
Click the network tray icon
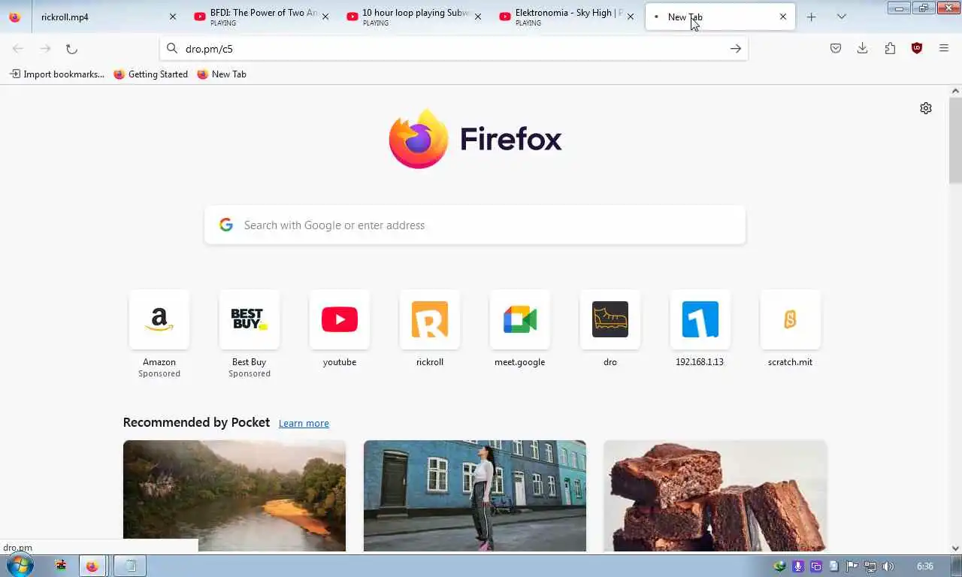870,566
